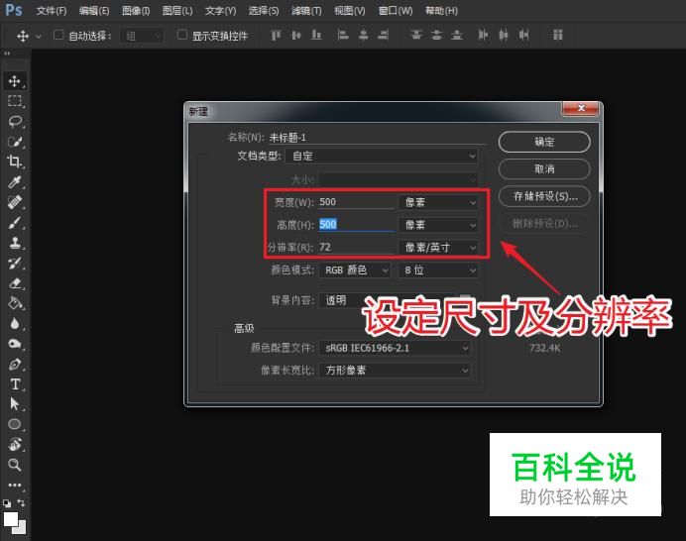Image resolution: width=686 pixels, height=541 pixels.
Task: Select the Brush tool
Action: click(15, 222)
